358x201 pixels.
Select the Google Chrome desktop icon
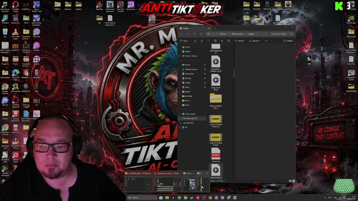click(x=5, y=89)
